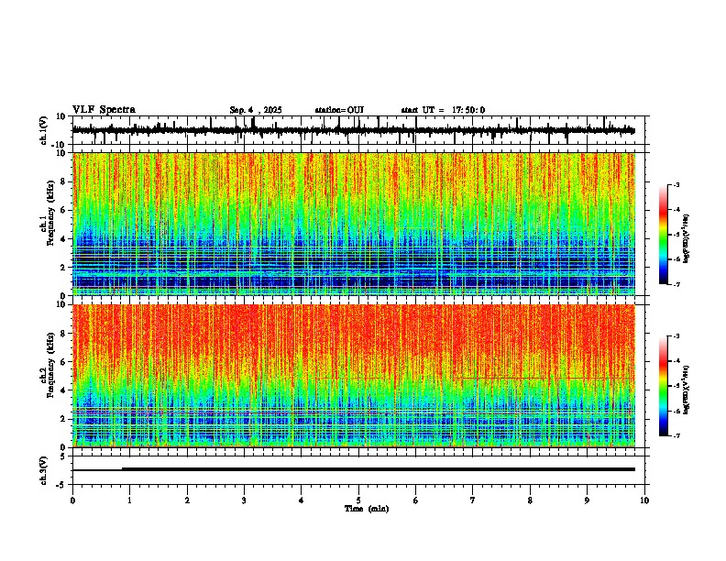Click inside the ch.1 spectrogram panel

point(354,224)
